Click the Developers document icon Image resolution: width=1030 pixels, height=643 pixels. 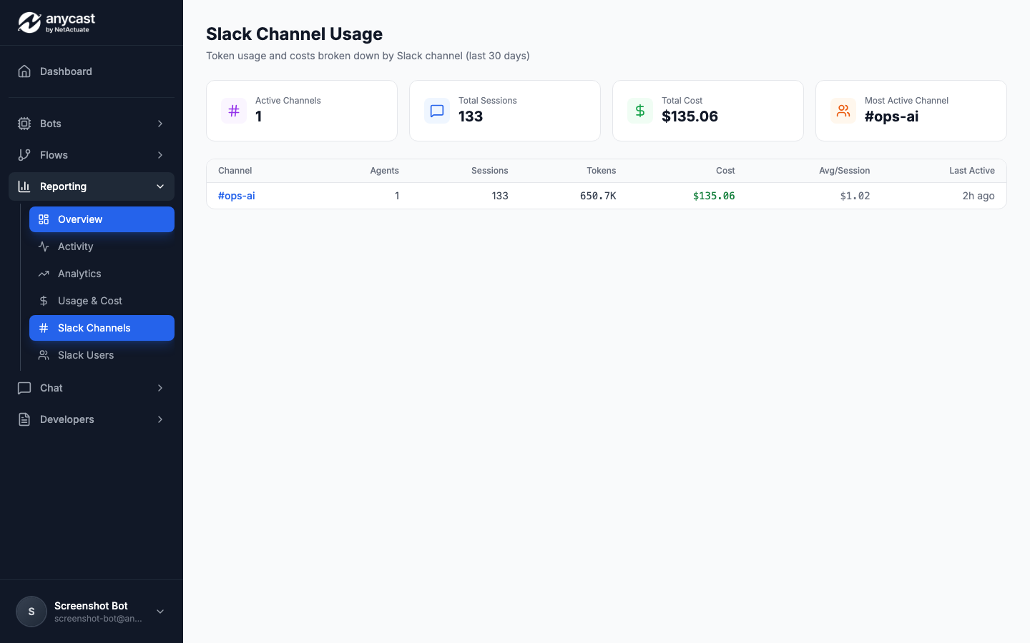(x=24, y=419)
